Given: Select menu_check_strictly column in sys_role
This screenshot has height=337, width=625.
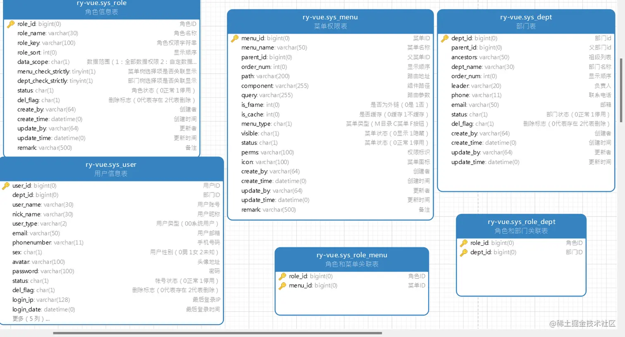Looking at the screenshot, I should (102, 71).
